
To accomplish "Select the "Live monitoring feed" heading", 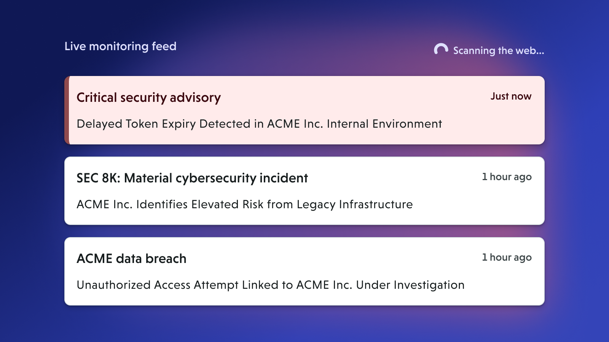I will (x=120, y=46).
